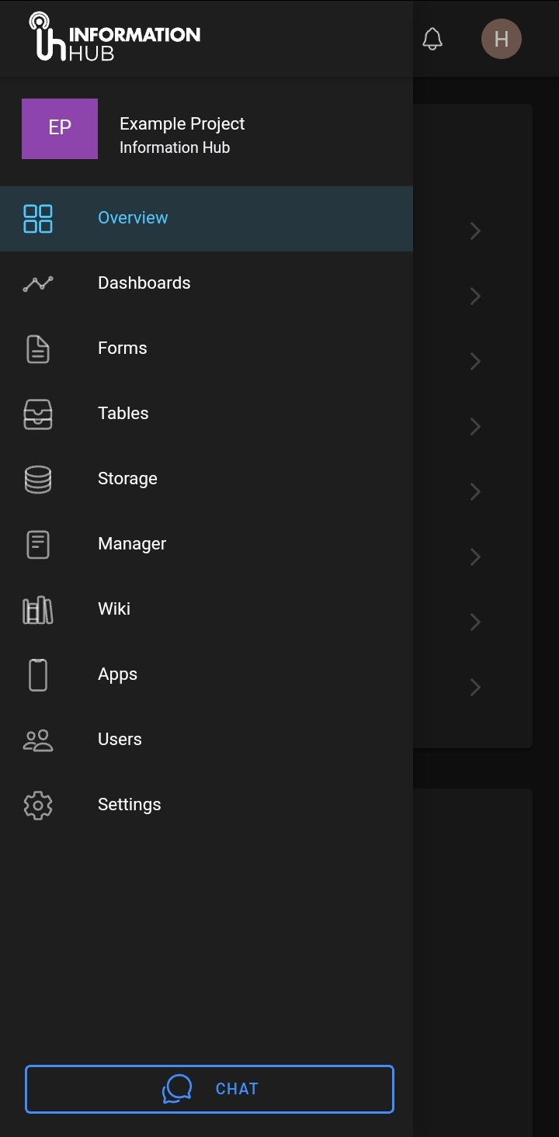Select the Overview menu item
The height and width of the screenshot is (1137, 559).
tap(133, 218)
